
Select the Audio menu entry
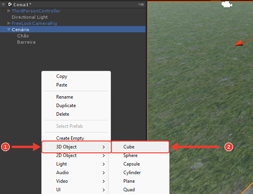tap(76, 173)
